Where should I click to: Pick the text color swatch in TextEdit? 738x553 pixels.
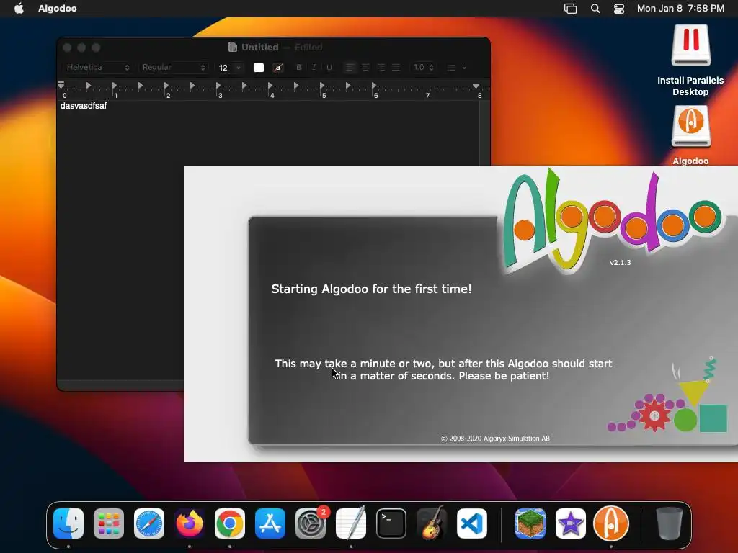(x=259, y=67)
